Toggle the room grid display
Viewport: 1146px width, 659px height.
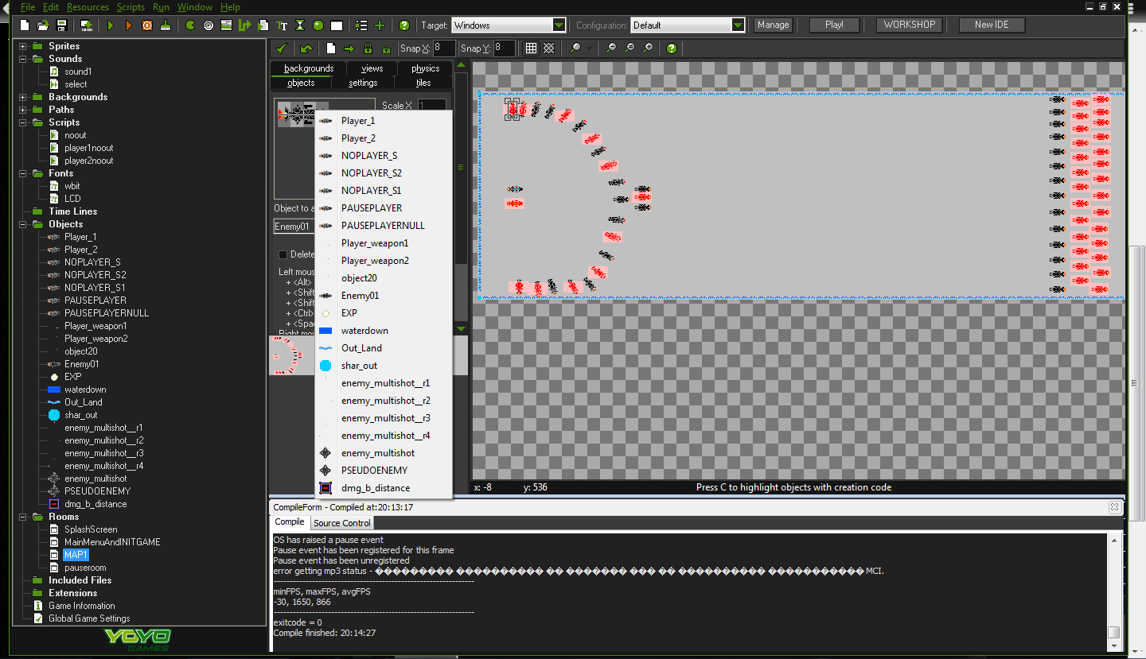point(531,48)
